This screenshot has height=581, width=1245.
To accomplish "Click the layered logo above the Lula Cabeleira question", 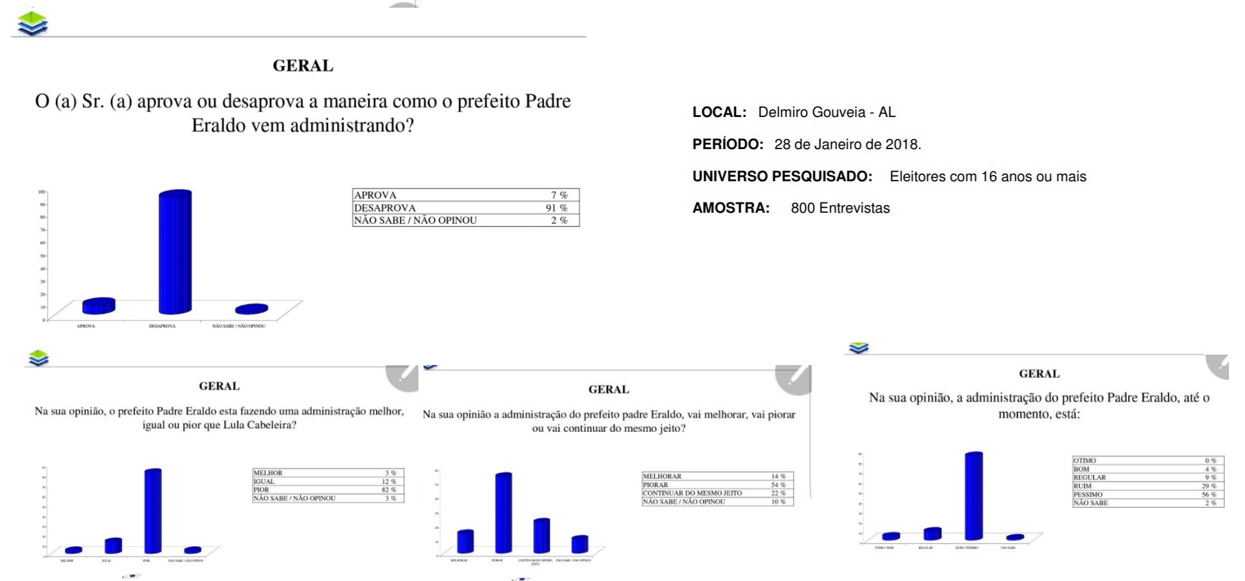I will [x=39, y=358].
